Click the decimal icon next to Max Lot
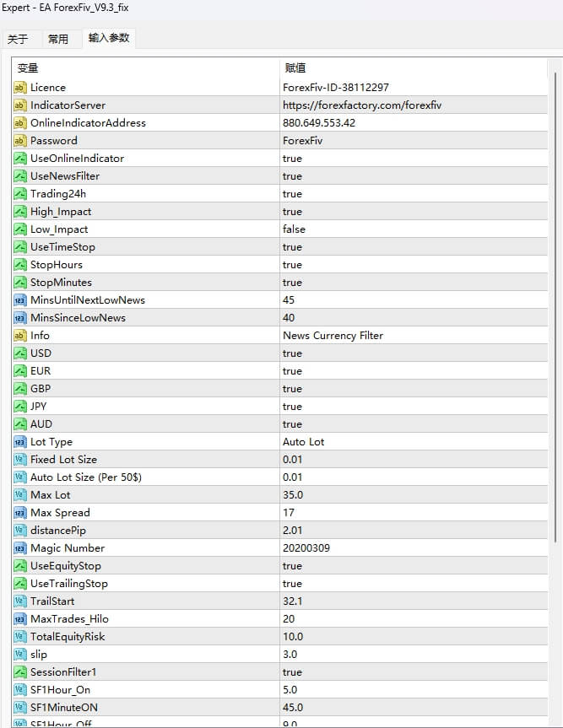The height and width of the screenshot is (728, 563). coord(21,494)
